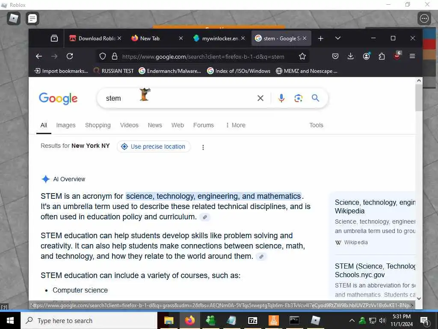
Task: Open Windows Start menu
Action: pyautogui.click(x=10, y=320)
